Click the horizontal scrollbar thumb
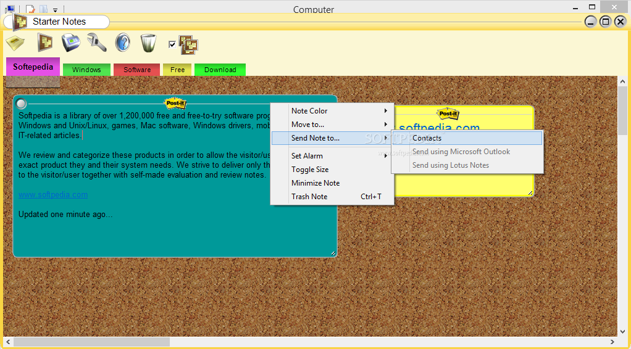Image resolution: width=631 pixels, height=349 pixels. click(x=91, y=342)
